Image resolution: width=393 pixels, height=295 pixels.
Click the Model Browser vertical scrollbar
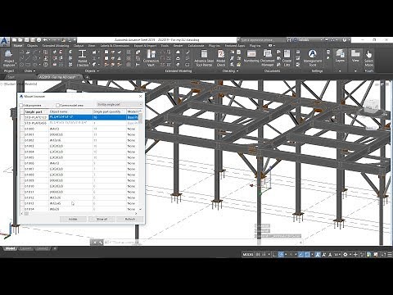(x=140, y=161)
